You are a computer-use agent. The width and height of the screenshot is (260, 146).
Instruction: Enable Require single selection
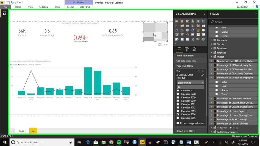point(178,123)
